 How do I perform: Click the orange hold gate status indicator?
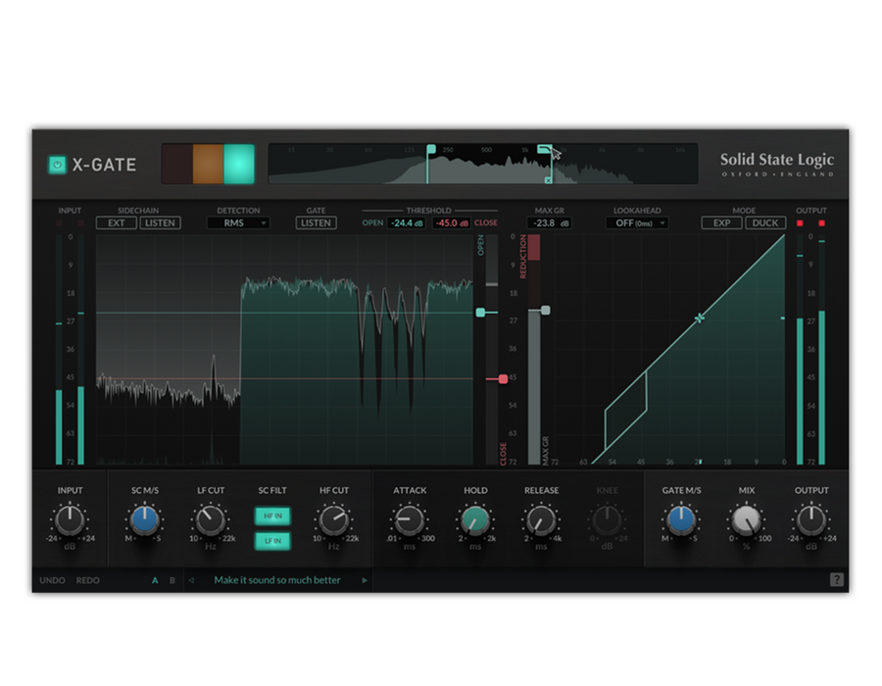coord(208,165)
